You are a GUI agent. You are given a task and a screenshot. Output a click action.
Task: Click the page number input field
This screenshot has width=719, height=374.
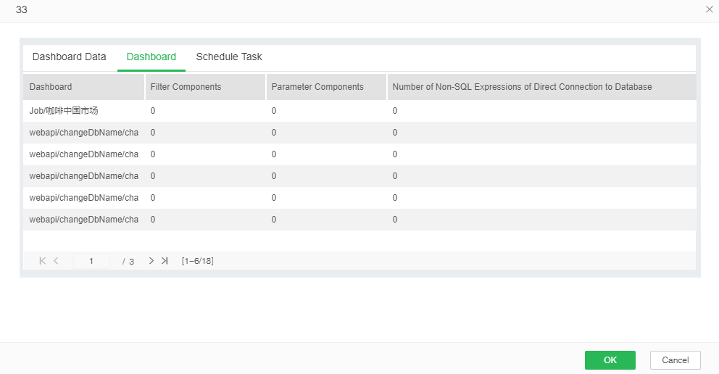pos(91,261)
